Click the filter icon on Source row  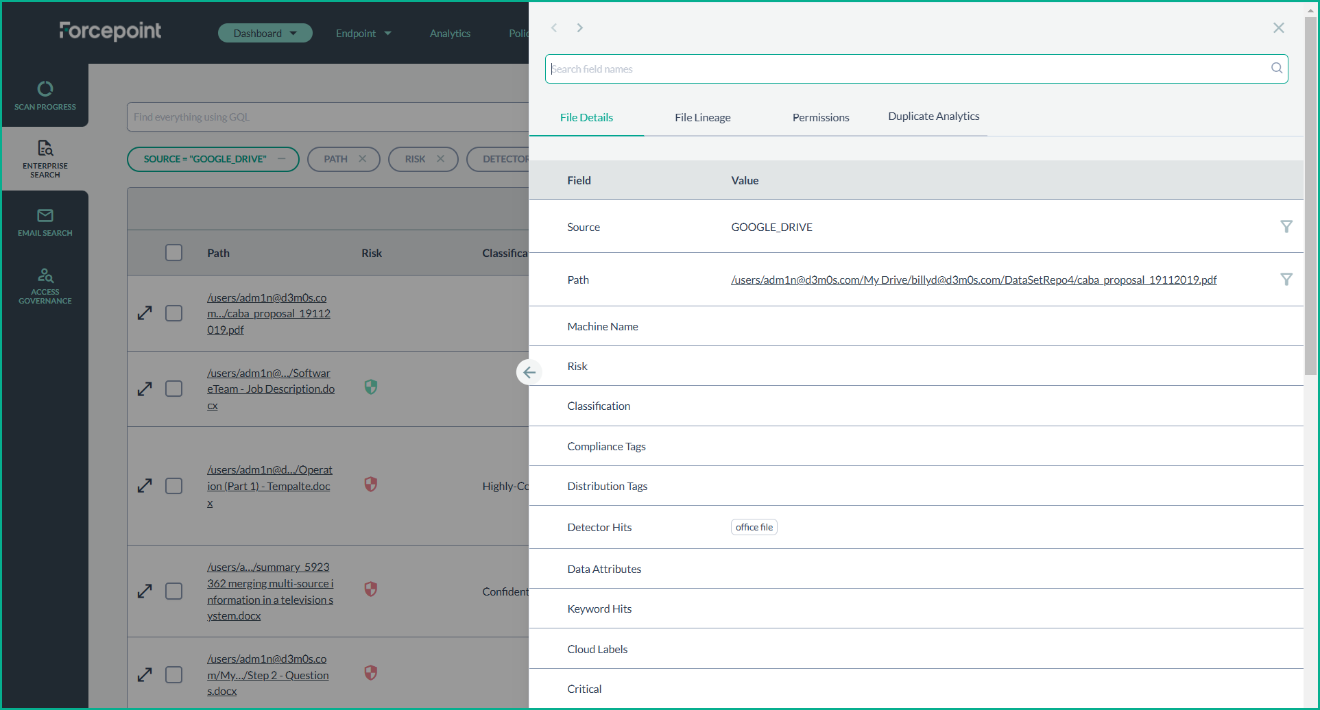(1286, 227)
